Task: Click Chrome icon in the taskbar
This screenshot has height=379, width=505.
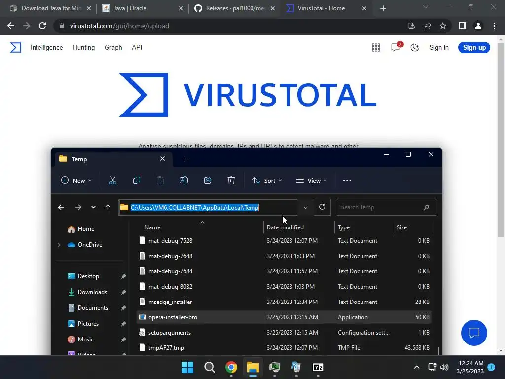Action: click(x=231, y=367)
